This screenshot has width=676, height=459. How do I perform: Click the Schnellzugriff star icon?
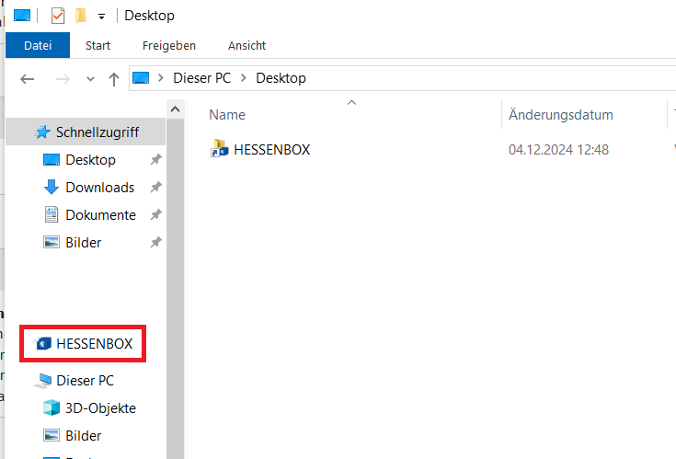click(x=43, y=132)
